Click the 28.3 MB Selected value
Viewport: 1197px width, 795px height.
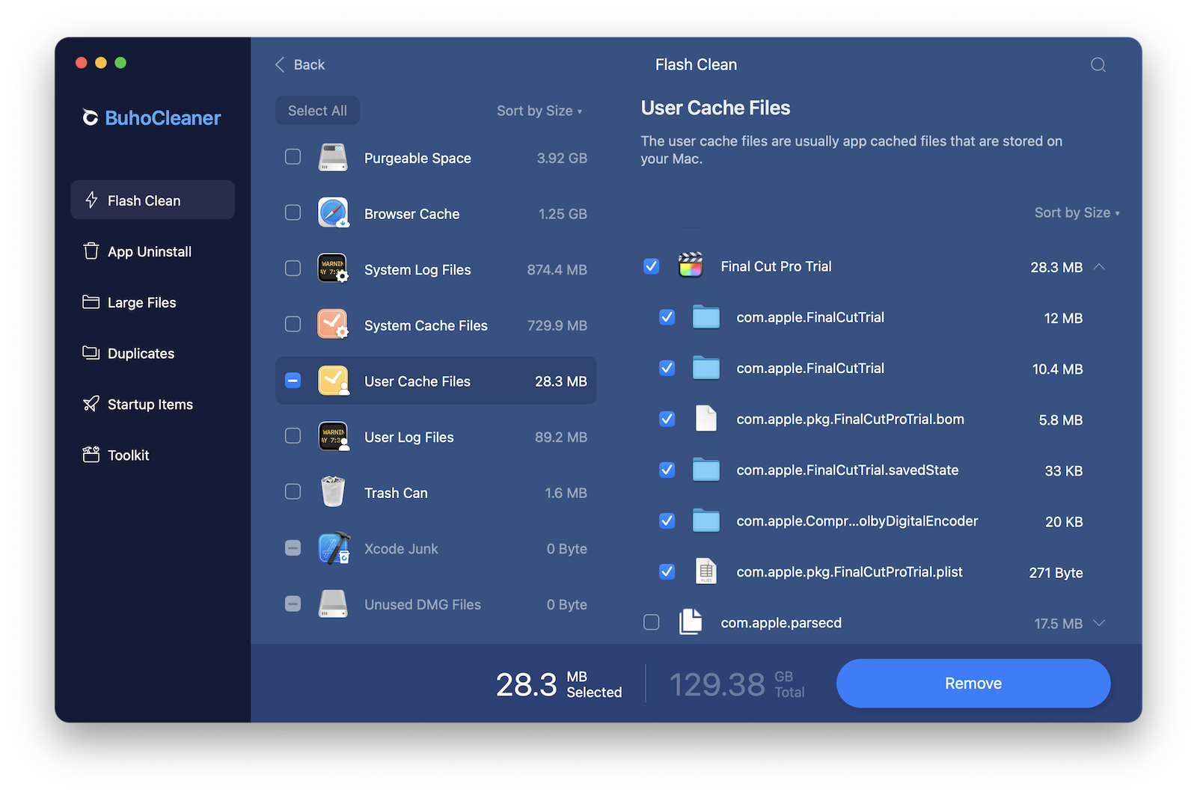click(559, 684)
